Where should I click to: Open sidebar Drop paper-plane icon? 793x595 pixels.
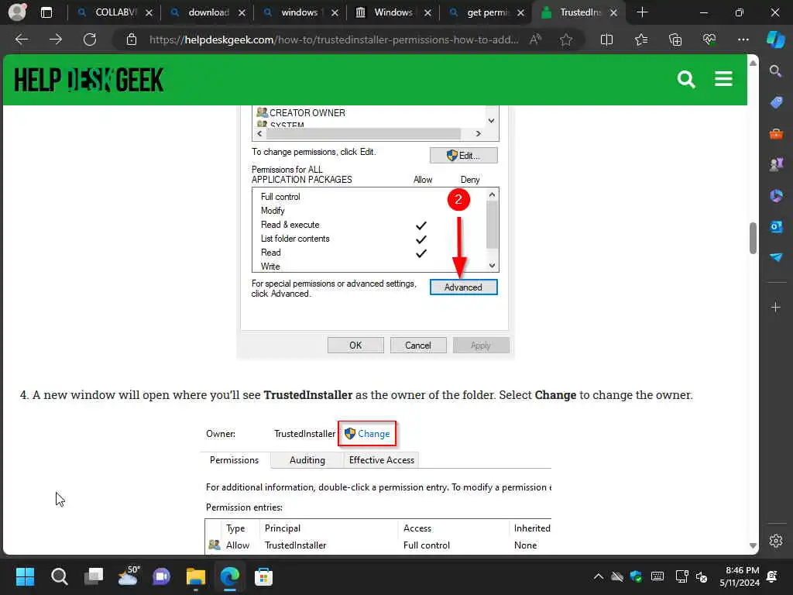[776, 257]
